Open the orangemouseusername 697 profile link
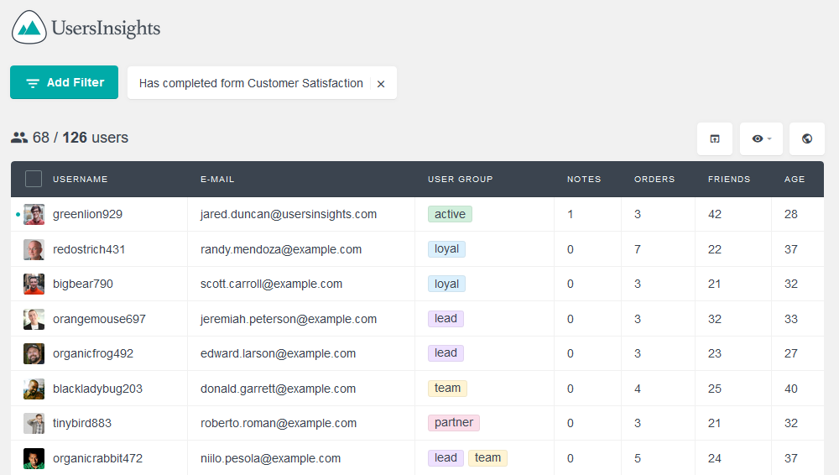Image resolution: width=839 pixels, height=475 pixels. coord(99,319)
